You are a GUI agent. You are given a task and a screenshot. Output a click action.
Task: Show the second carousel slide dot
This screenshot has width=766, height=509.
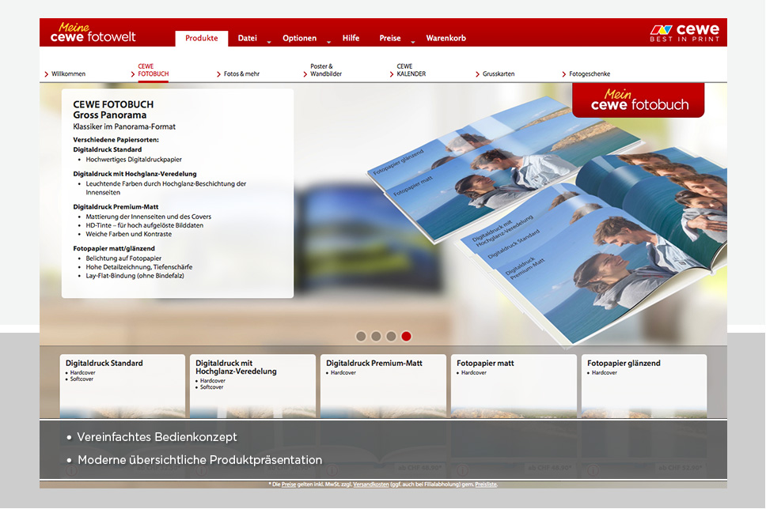[376, 336]
